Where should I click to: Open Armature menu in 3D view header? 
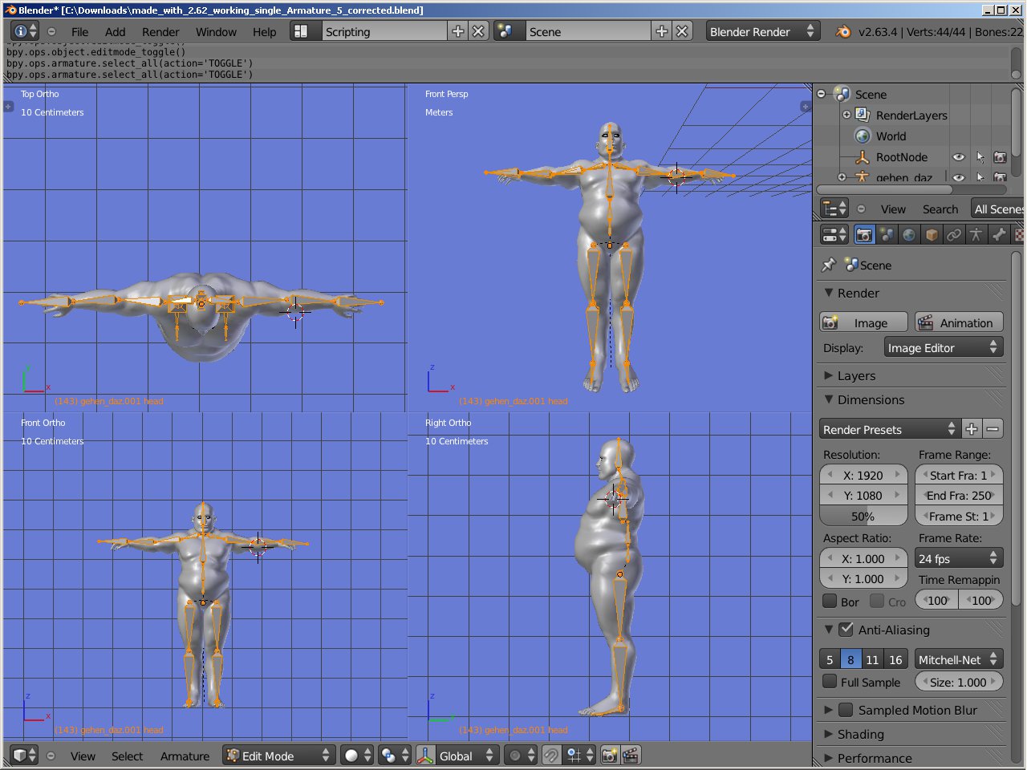(x=185, y=756)
